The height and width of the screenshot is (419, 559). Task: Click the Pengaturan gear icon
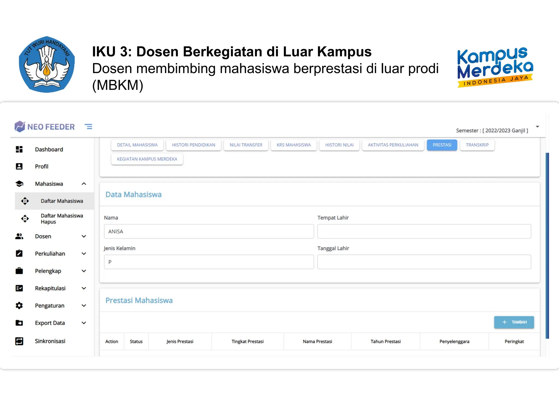pyautogui.click(x=19, y=306)
